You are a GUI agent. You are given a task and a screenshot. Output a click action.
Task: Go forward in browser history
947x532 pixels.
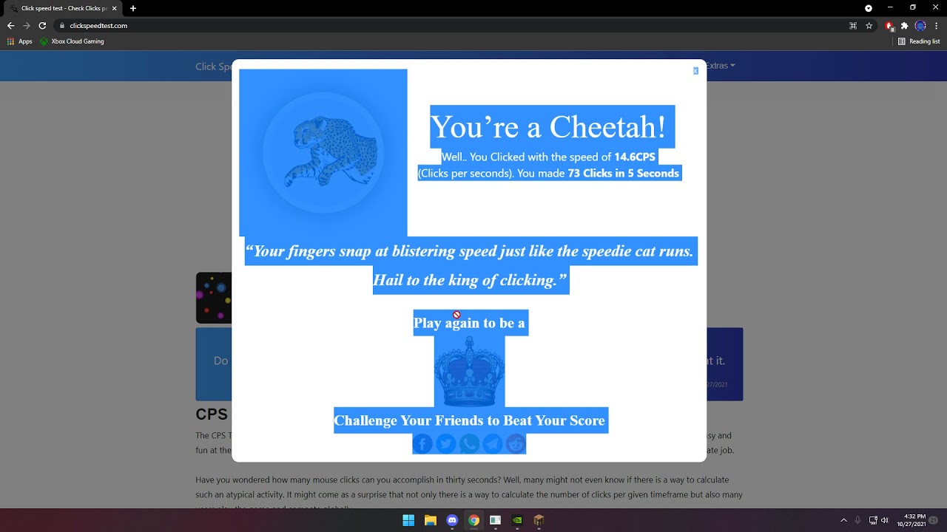(27, 25)
